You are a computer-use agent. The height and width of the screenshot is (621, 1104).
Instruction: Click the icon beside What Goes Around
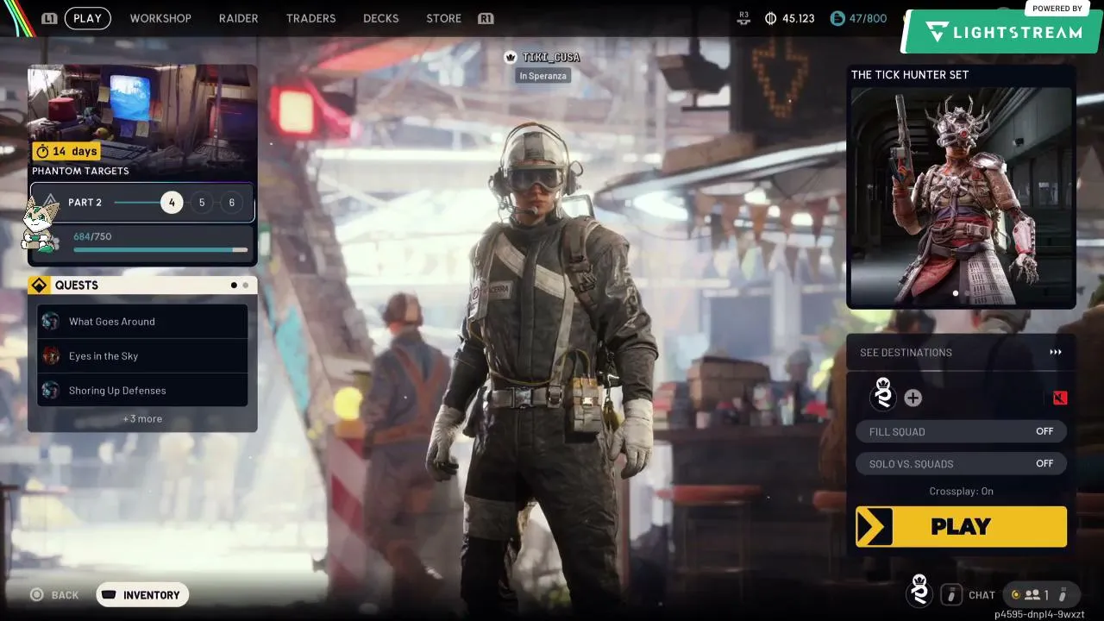tap(51, 322)
